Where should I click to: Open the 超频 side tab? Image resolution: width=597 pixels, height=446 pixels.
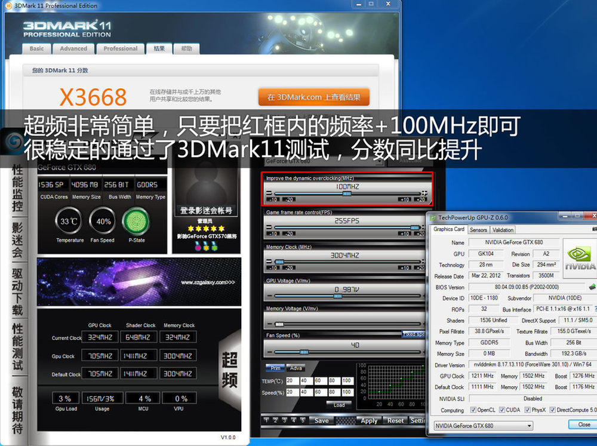[230, 370]
